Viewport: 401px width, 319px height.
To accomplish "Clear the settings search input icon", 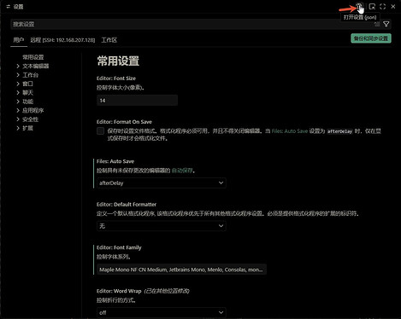I will point(377,24).
